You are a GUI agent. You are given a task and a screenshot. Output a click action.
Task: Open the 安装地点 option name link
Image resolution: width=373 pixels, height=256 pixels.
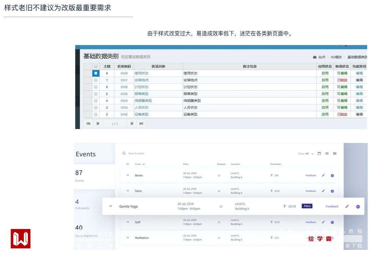point(141,80)
